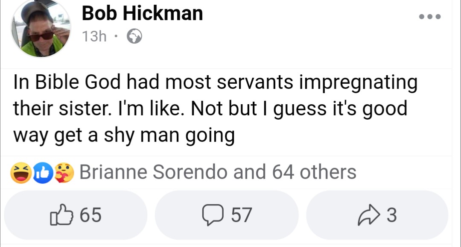Click the 57 comments count

241,215
